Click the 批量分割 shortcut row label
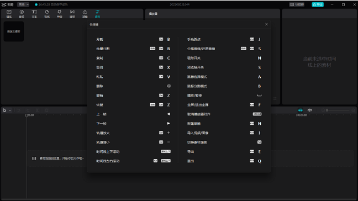Viewport: 358px width, 201px height. point(103,49)
